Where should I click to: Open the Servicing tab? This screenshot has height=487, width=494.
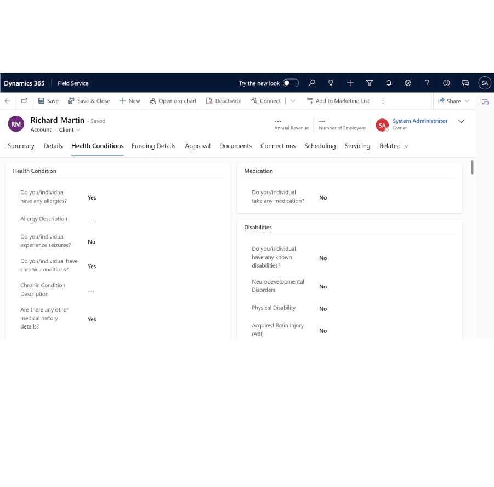357,146
